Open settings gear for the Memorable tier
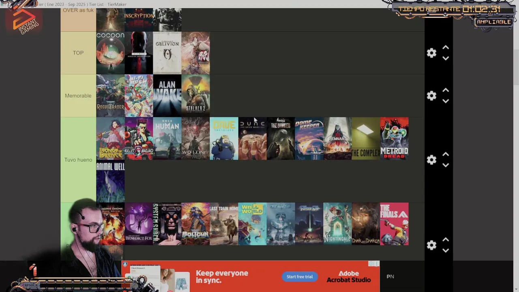 coord(431,96)
